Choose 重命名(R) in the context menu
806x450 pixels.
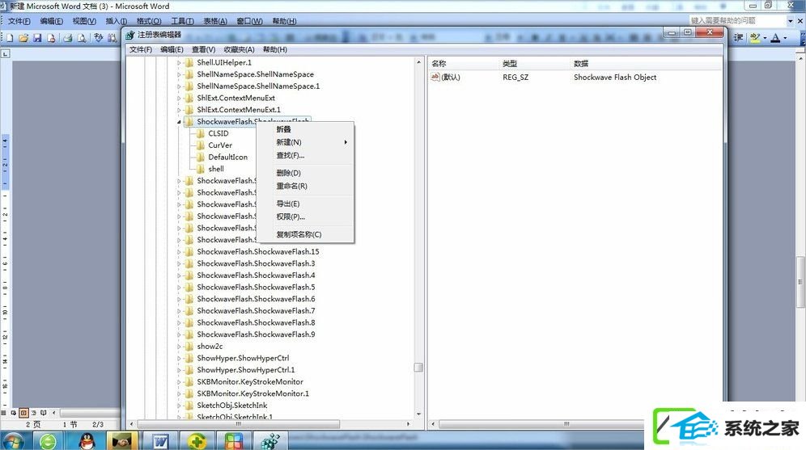tap(305, 186)
